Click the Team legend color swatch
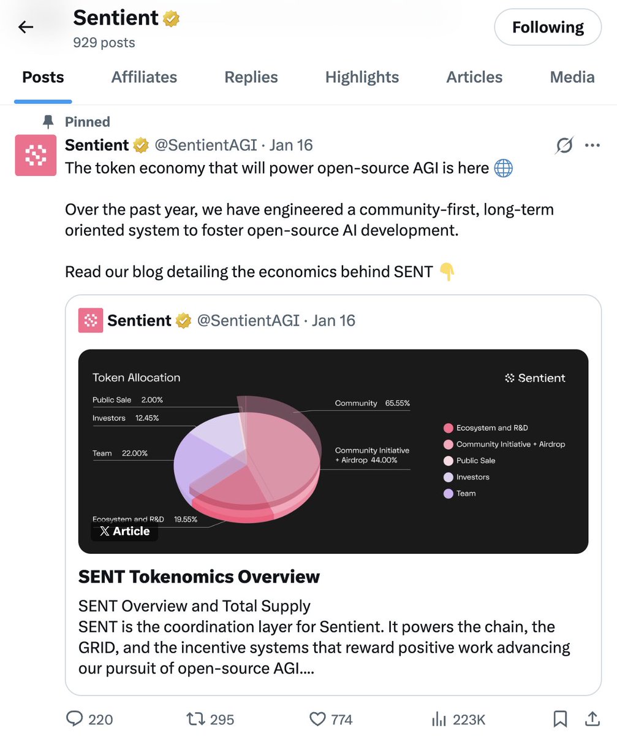 coord(449,493)
